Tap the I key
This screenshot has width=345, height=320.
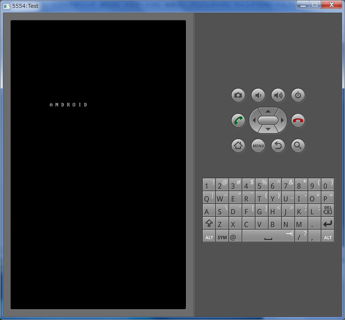tap(301, 197)
